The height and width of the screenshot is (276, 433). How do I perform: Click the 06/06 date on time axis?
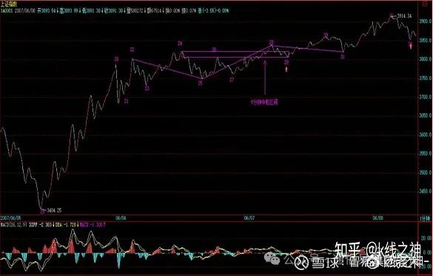click(x=121, y=218)
